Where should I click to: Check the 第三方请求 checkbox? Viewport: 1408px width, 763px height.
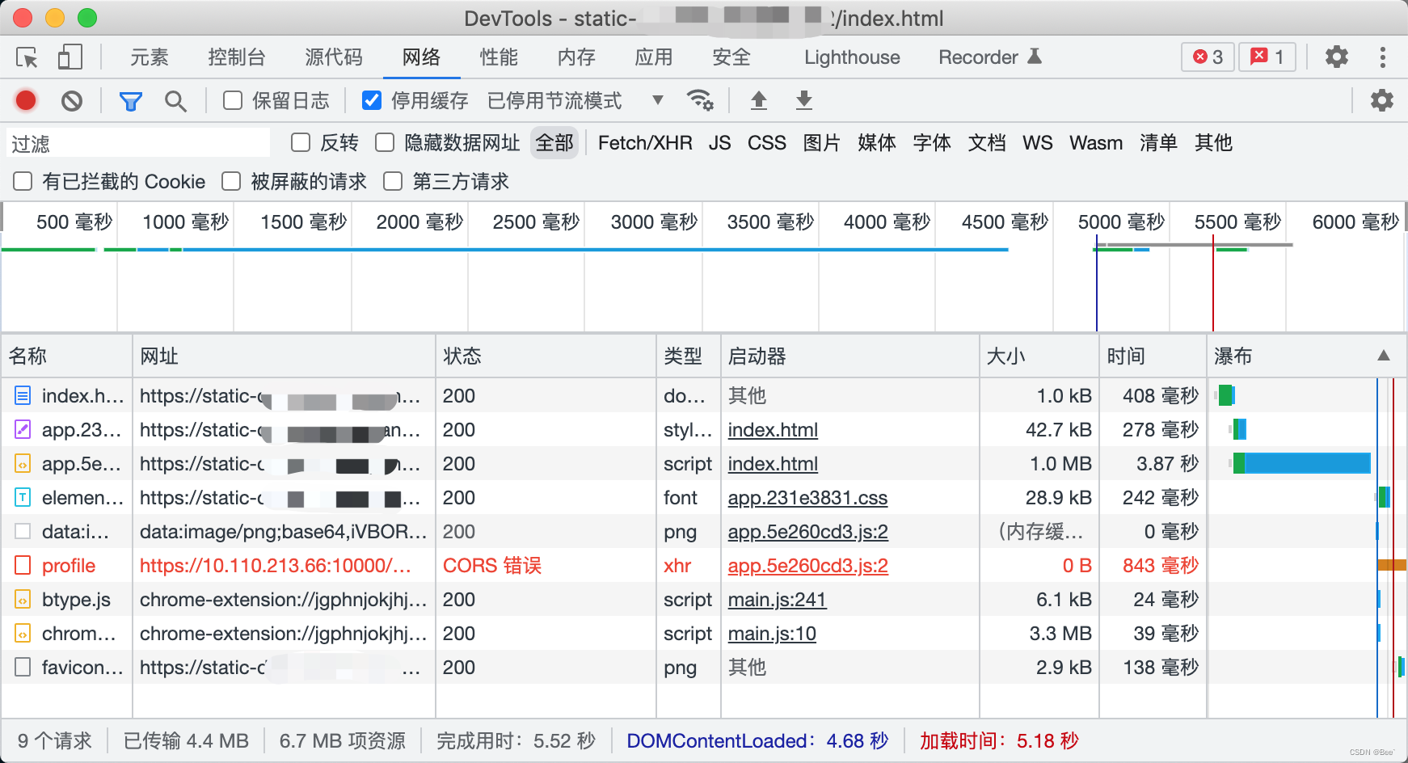click(x=393, y=182)
